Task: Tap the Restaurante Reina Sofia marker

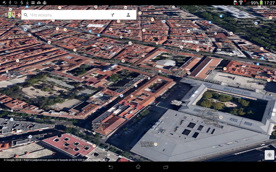Action: [x=155, y=144]
